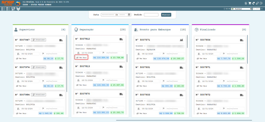Viewport: 265px width, 122px height.
Task: Click the logout door icon
Action: coord(261,4)
